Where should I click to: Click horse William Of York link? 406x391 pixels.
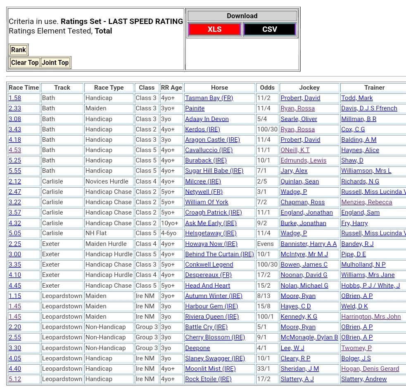point(207,202)
